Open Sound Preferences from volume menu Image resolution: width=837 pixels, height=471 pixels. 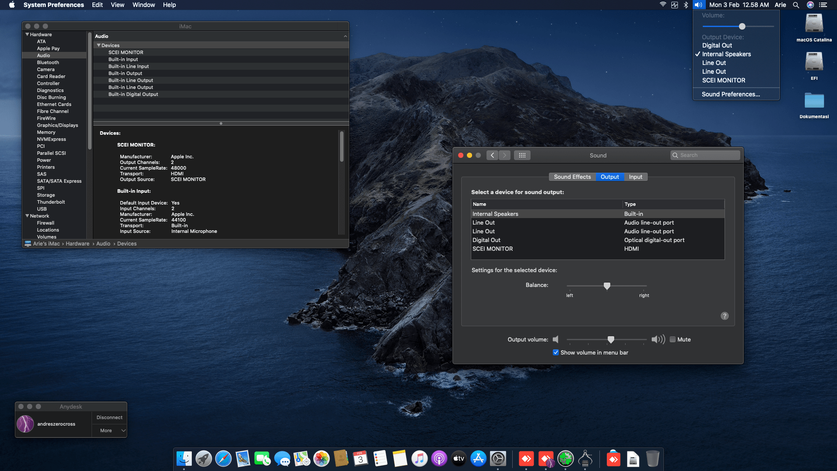point(731,94)
